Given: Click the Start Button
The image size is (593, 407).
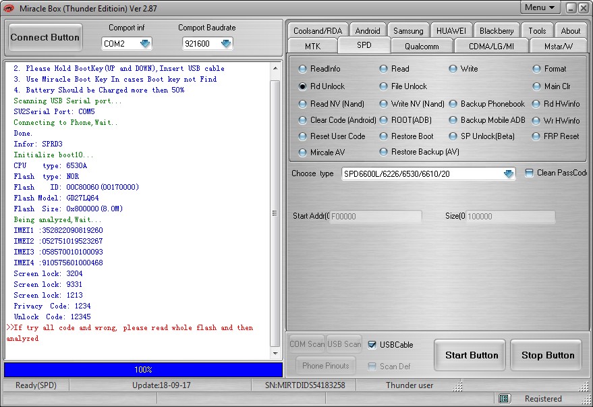Looking at the screenshot, I should tap(471, 355).
